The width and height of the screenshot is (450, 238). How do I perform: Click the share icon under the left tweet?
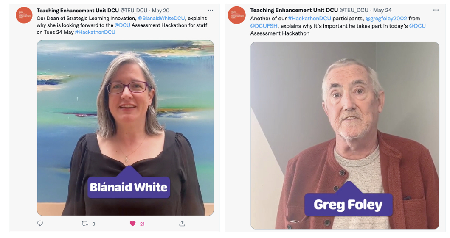coord(182,224)
